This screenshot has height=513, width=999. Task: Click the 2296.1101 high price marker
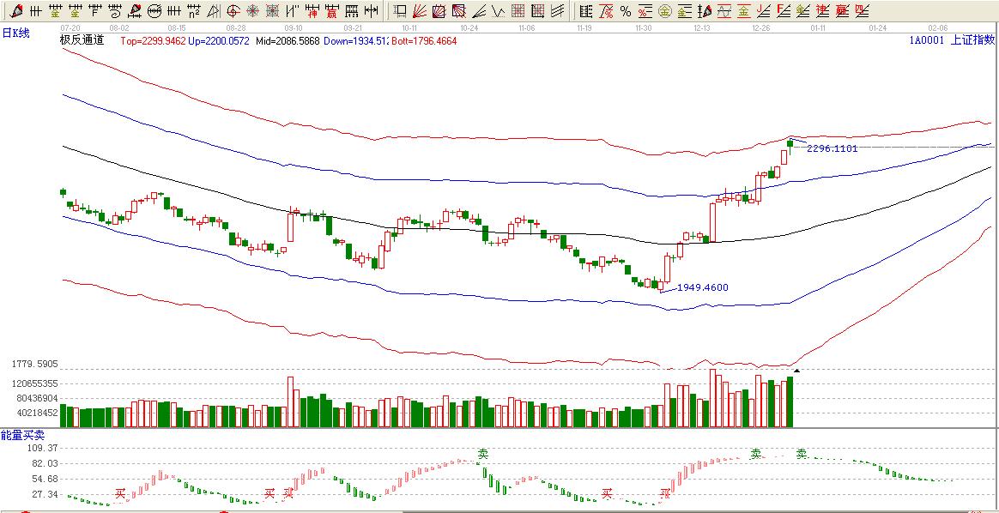point(832,148)
